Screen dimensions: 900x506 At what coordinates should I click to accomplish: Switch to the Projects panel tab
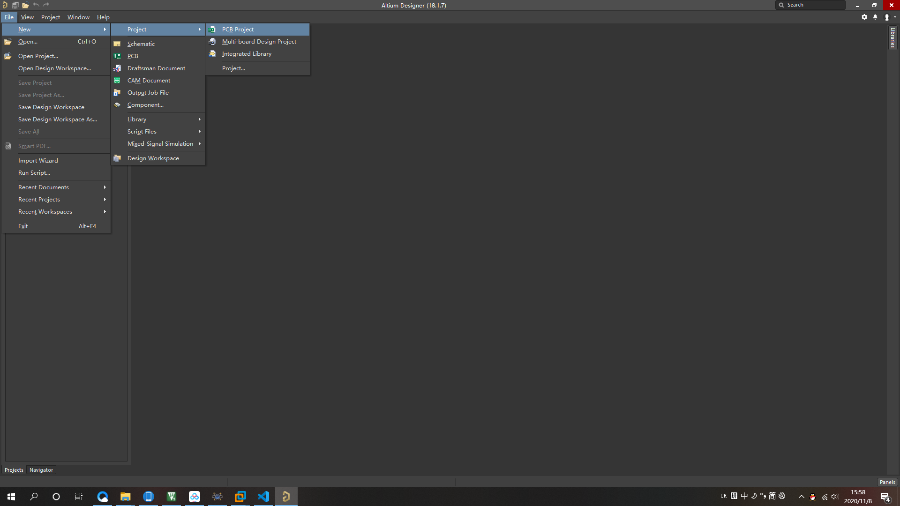tap(14, 470)
